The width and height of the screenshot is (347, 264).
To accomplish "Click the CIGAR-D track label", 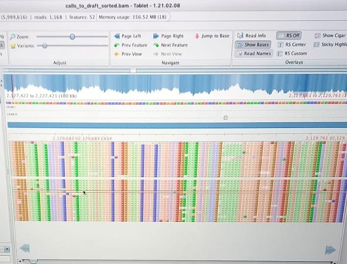I will click(12, 114).
